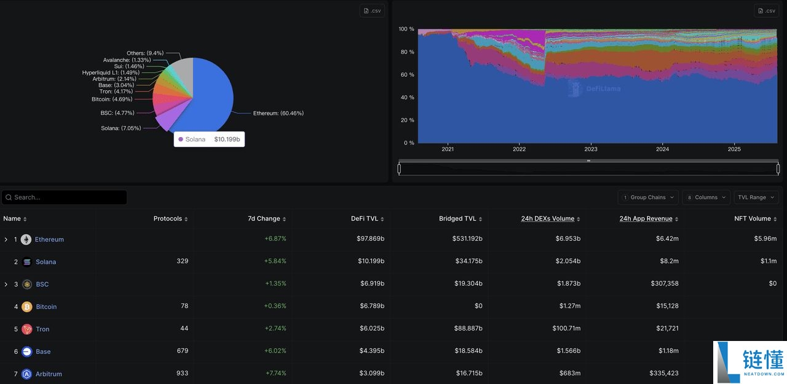This screenshot has width=787, height=384.
Task: Download the pie chart .csv file
Action: coord(373,11)
